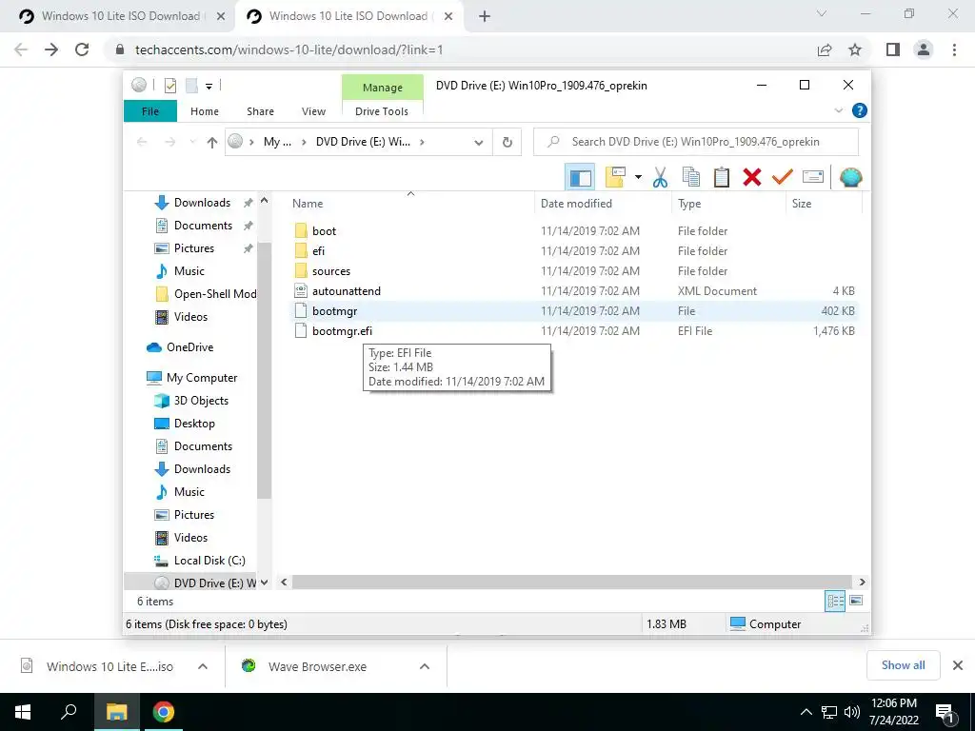Viewport: 975px width, 731px height.
Task: Click Chrome address bar URL
Action: [x=289, y=49]
